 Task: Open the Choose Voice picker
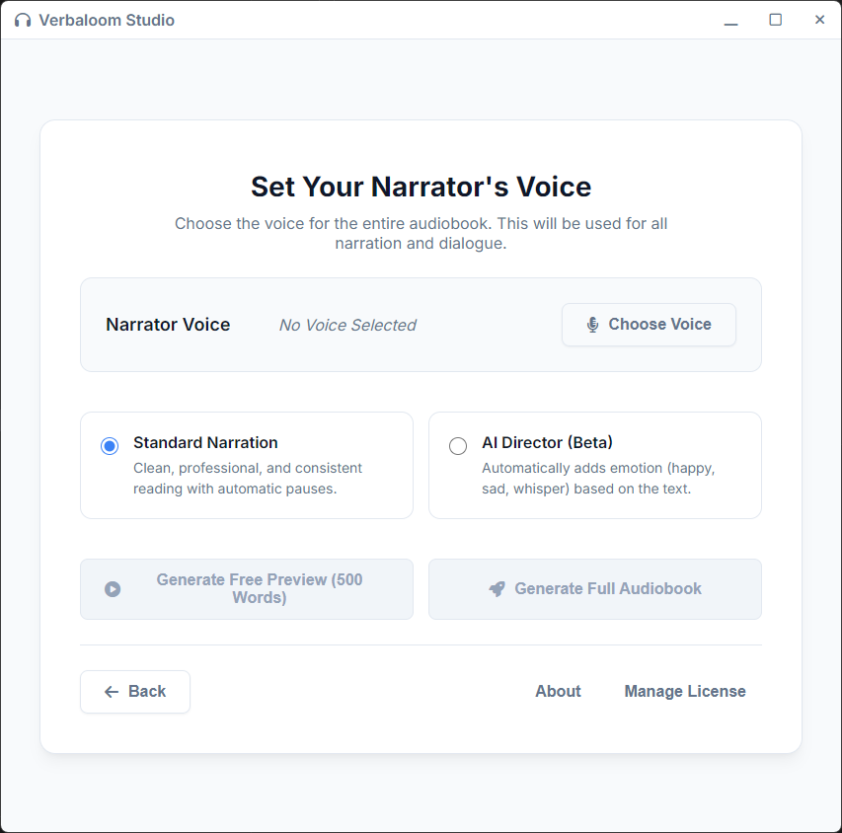649,325
